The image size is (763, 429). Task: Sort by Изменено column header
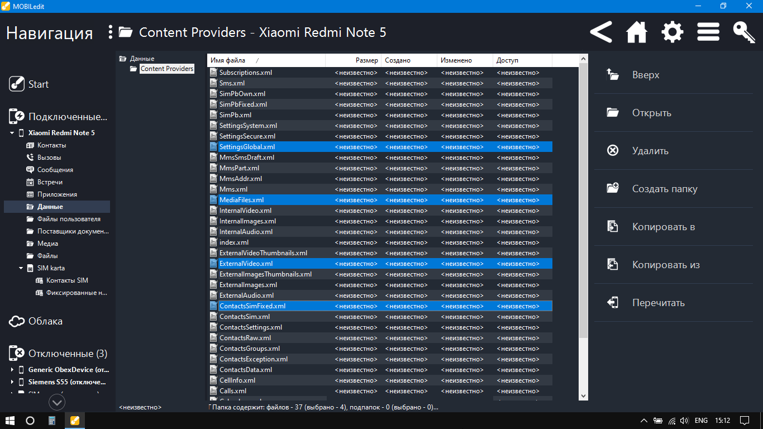465,60
